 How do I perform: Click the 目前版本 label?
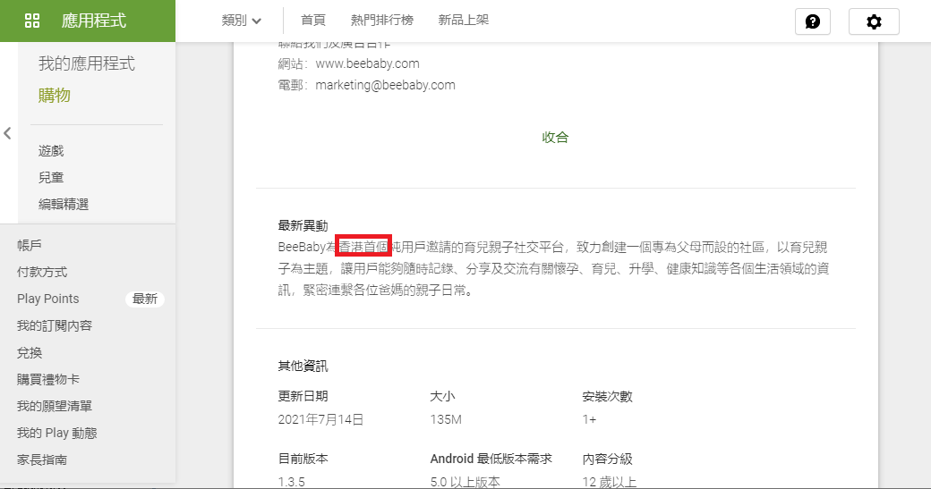pos(303,459)
